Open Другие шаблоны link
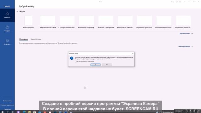Screen dimensions: 201x113 186,34
